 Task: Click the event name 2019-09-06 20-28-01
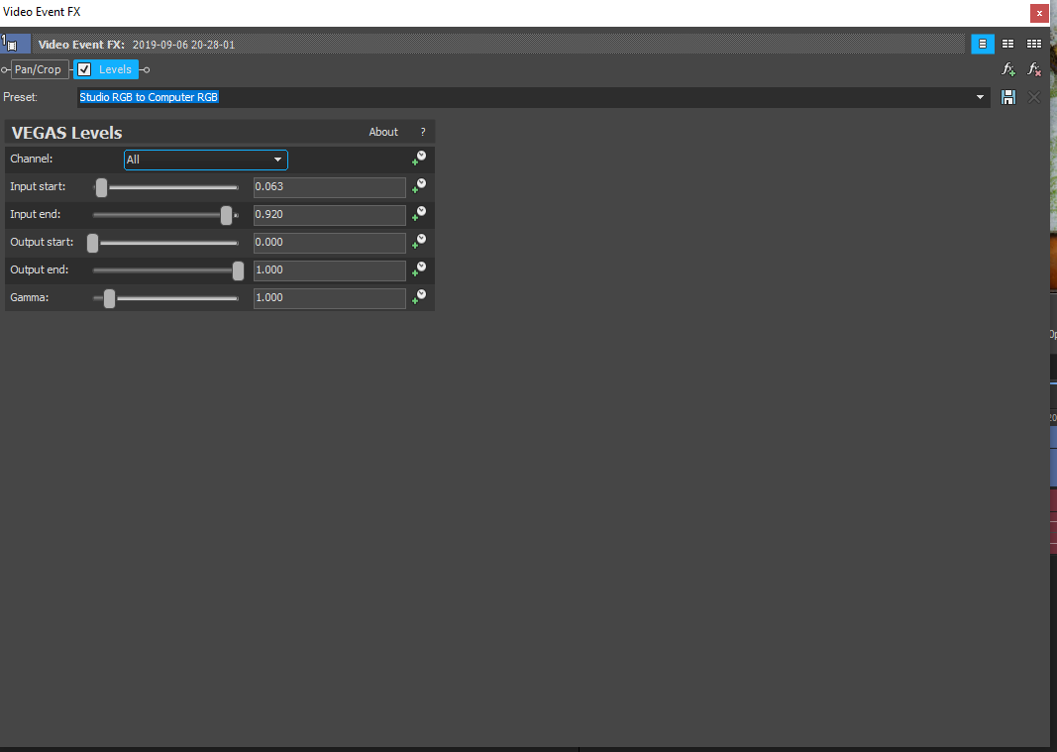click(183, 45)
